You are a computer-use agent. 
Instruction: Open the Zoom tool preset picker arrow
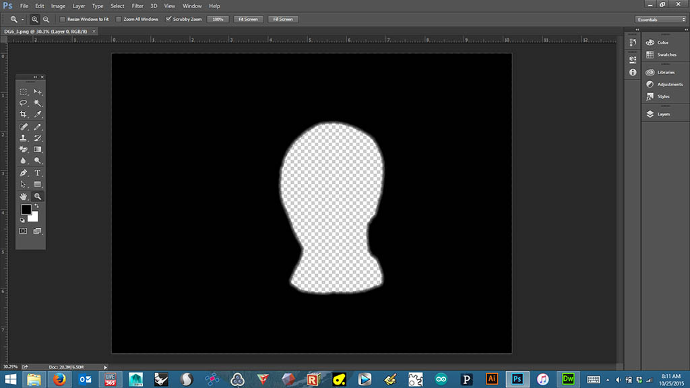22,20
